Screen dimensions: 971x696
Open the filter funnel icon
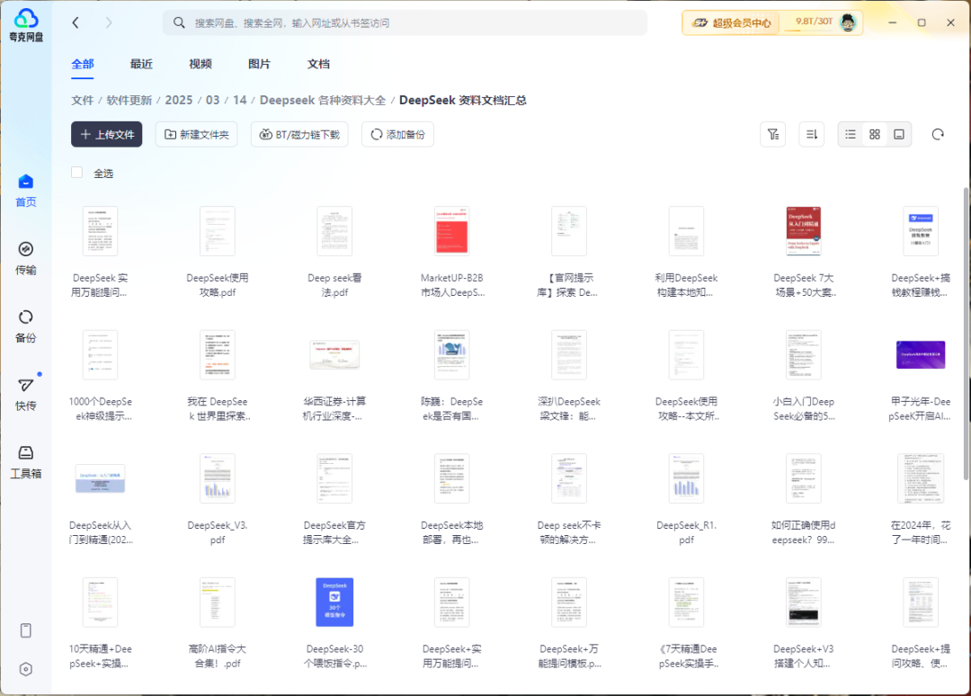tap(773, 134)
